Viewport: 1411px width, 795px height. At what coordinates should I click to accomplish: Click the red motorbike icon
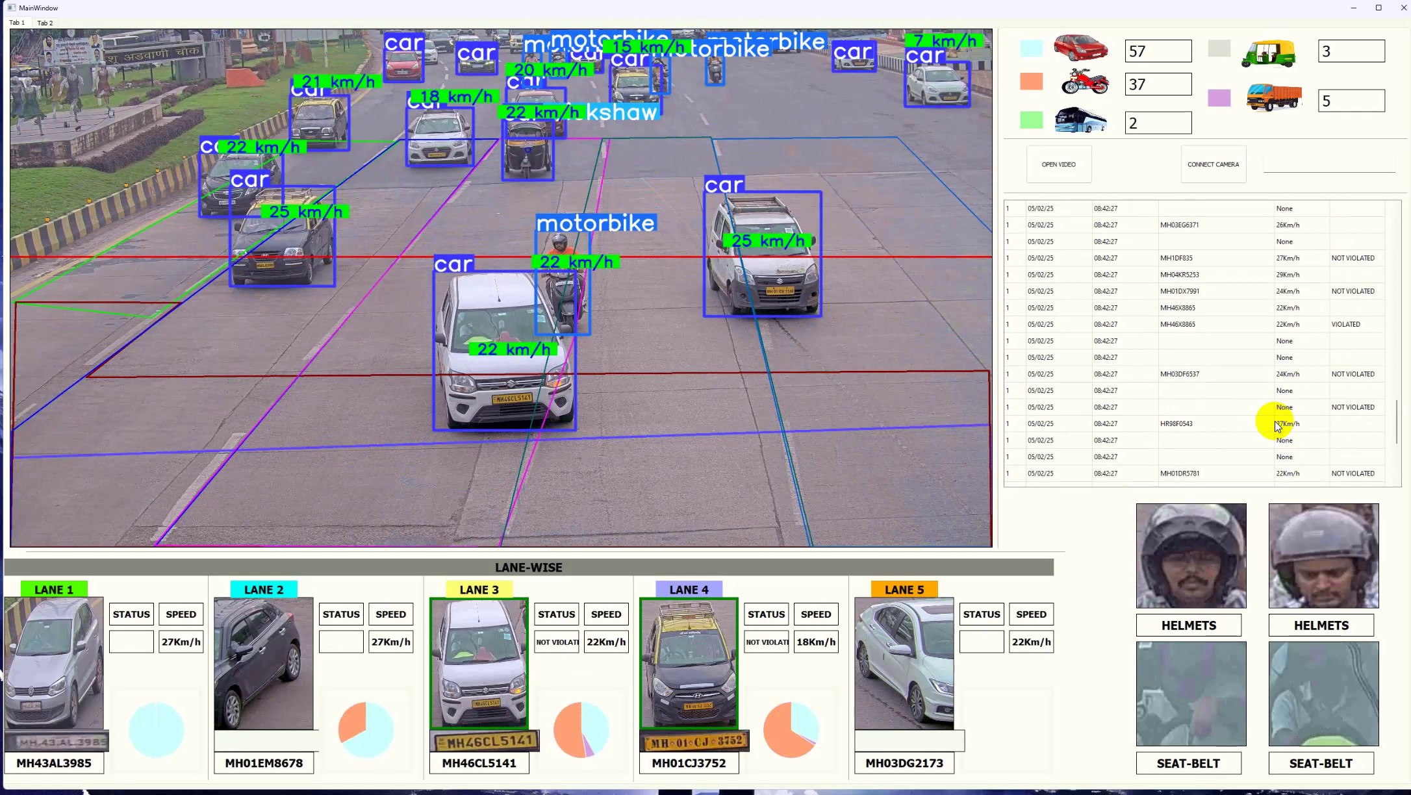click(x=1084, y=82)
